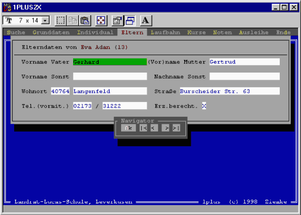Click the telephone area code 02173 field
Viewport: 301px width, 215px height.
tap(82, 106)
